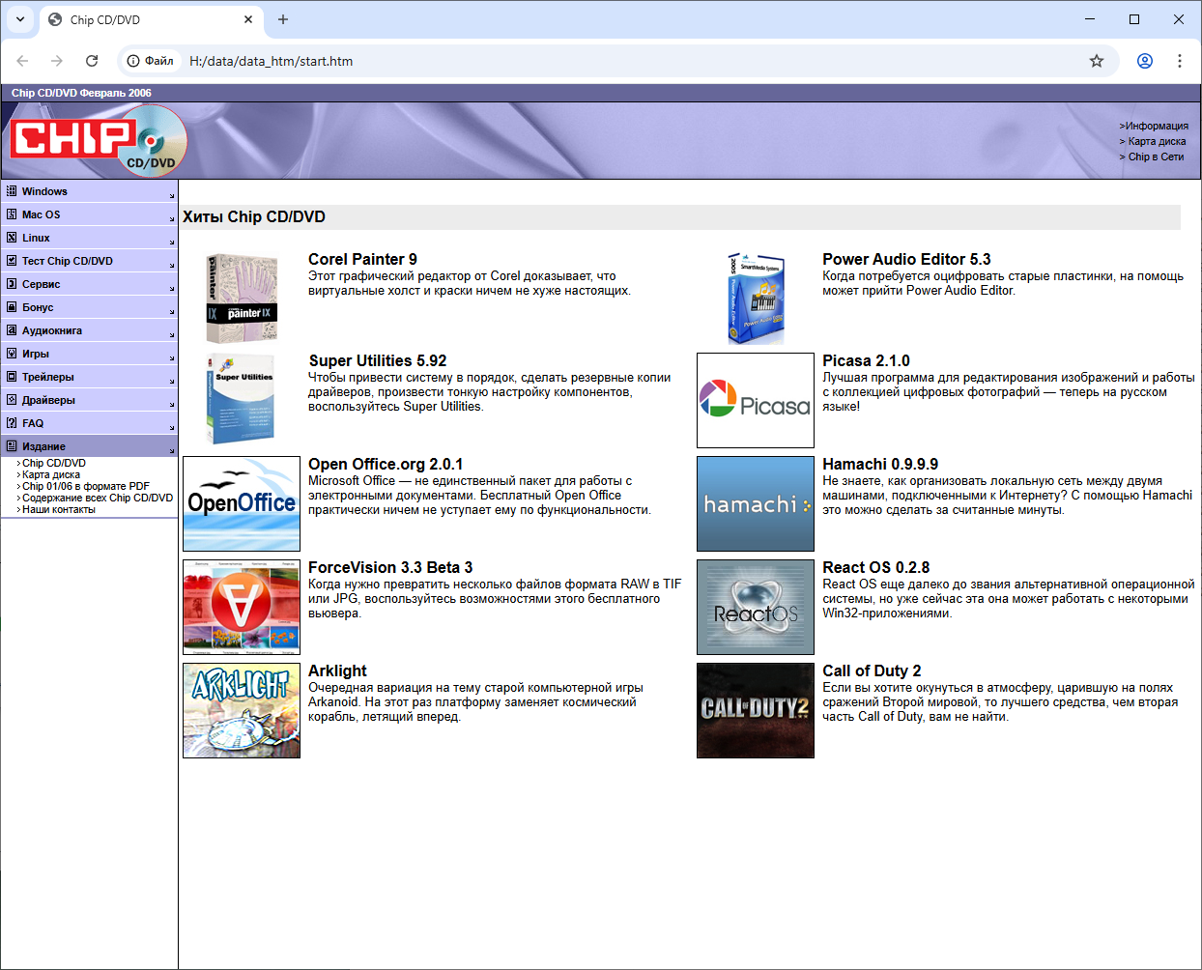The image size is (1202, 970).
Task: Click the Arklight game thumbnail
Action: pyautogui.click(x=242, y=710)
